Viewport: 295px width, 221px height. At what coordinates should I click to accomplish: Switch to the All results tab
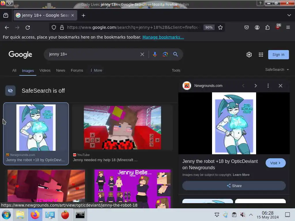14,71
